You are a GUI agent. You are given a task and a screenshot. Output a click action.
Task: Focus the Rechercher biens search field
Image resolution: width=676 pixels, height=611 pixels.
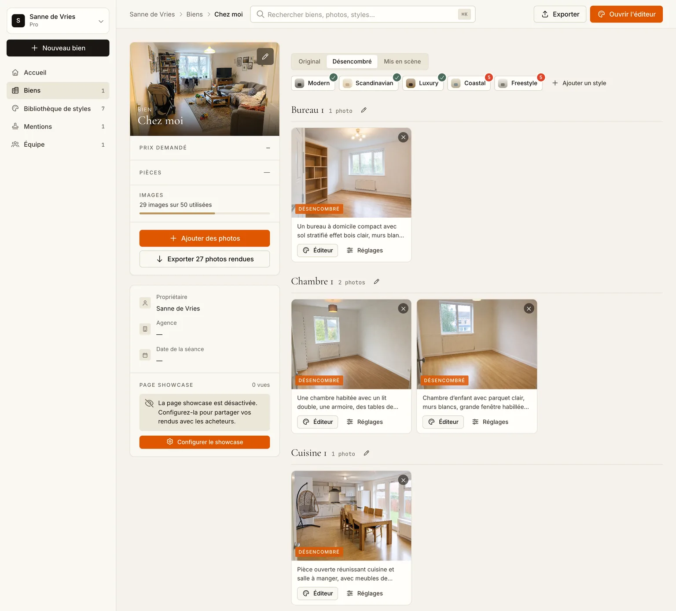pyautogui.click(x=363, y=14)
